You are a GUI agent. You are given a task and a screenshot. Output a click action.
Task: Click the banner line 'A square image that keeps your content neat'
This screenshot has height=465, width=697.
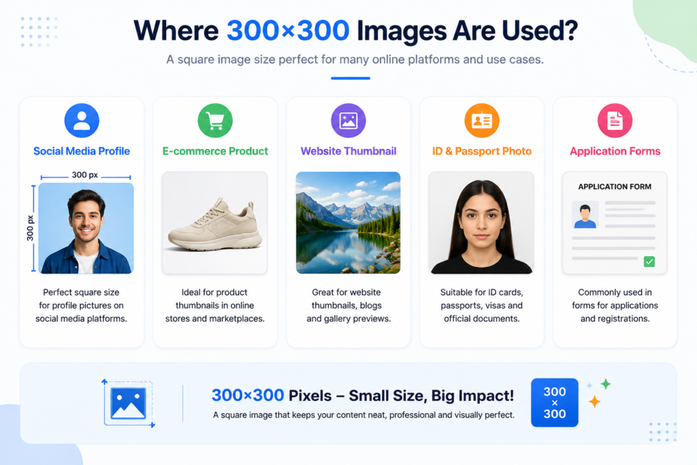pyautogui.click(x=363, y=415)
